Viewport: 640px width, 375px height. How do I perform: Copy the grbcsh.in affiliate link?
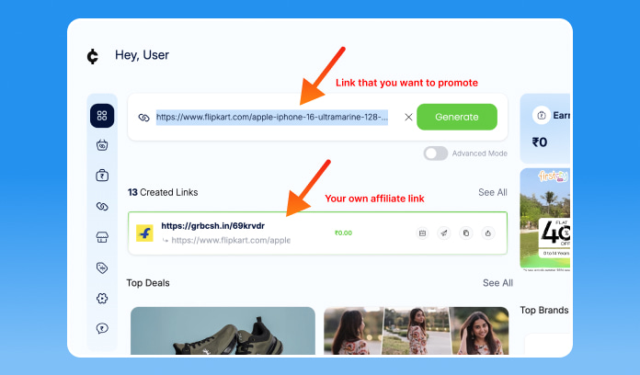click(x=465, y=233)
